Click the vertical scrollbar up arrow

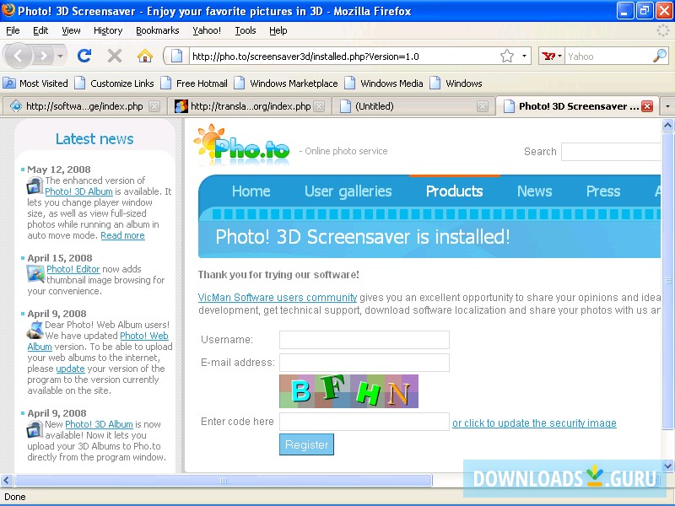tap(667, 125)
